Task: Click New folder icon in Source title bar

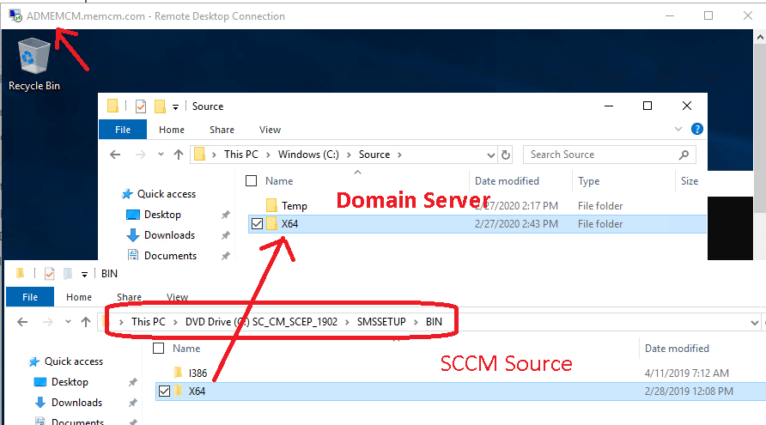Action: point(160,106)
